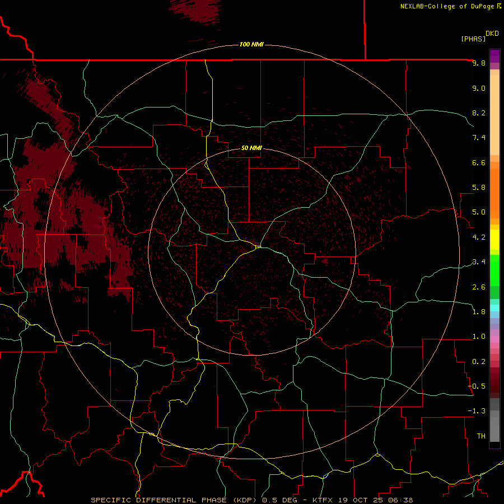Click the -1.3 legend value
This screenshot has height=504, width=504.
tap(477, 411)
